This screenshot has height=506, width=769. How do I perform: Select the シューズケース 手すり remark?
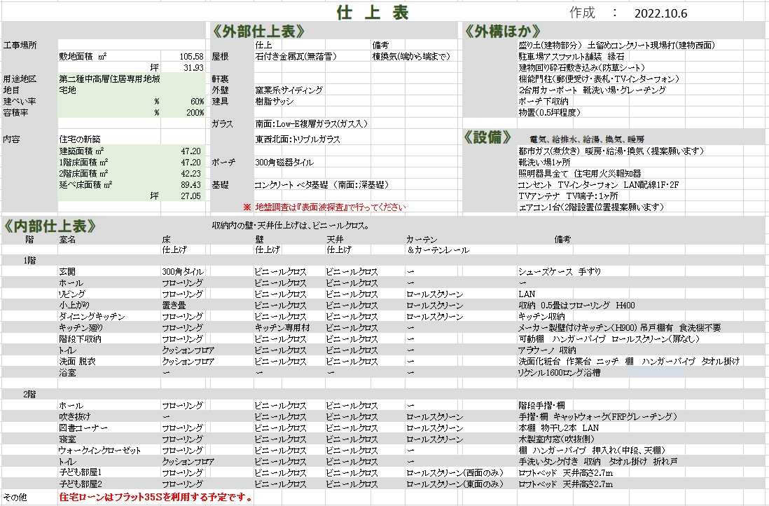point(559,272)
